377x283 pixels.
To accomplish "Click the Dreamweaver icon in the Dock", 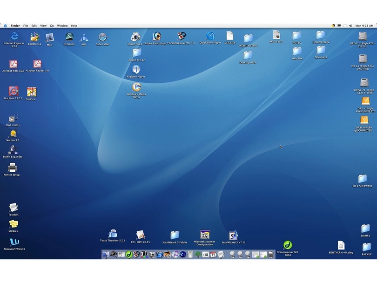I will click(129, 255).
